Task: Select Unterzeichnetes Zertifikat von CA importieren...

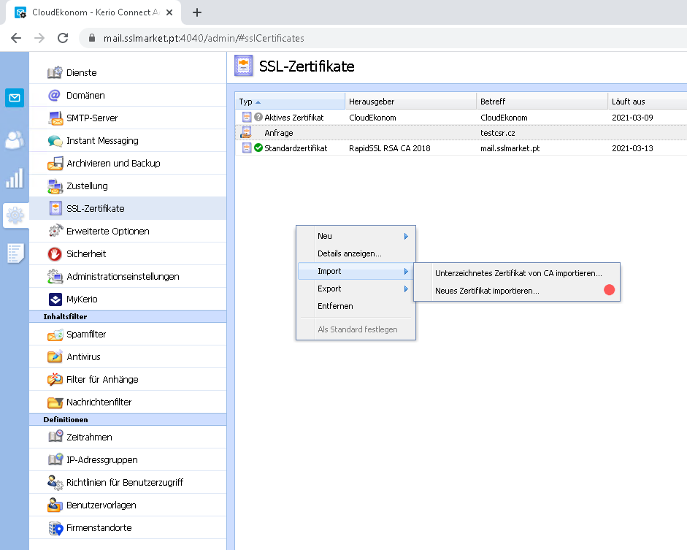Action: click(518, 273)
